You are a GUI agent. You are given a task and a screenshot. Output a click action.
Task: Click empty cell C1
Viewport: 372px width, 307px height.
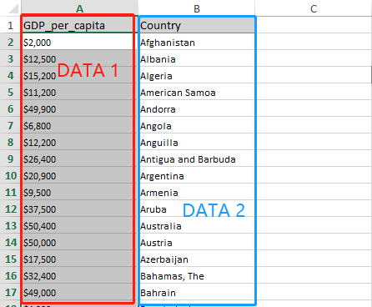(x=314, y=25)
